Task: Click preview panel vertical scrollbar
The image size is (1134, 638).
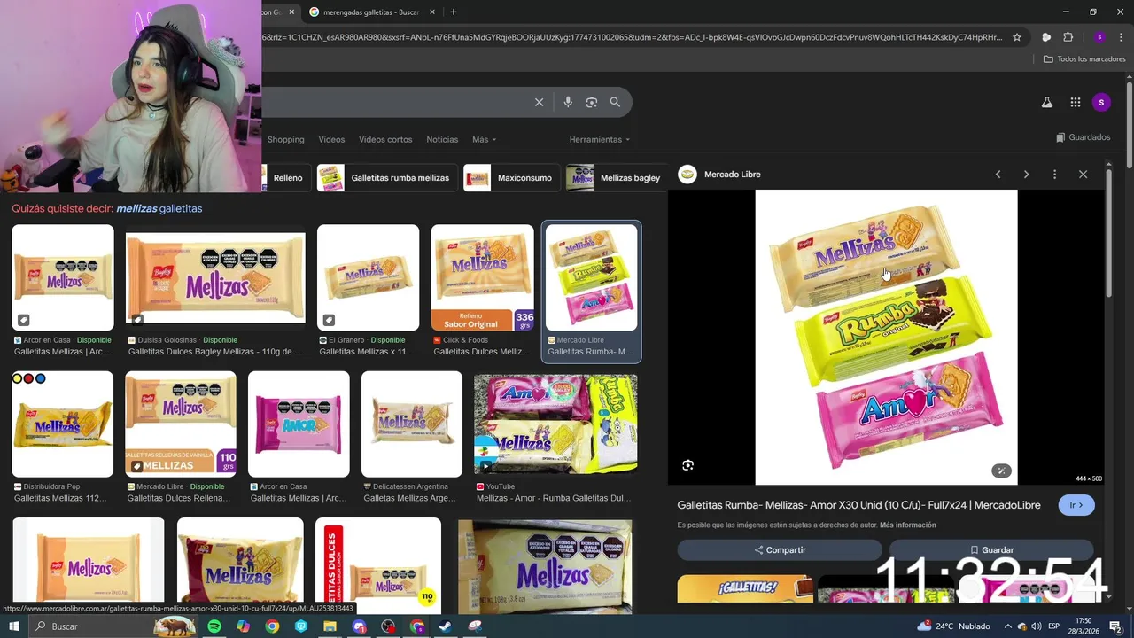Action: [x=1108, y=233]
